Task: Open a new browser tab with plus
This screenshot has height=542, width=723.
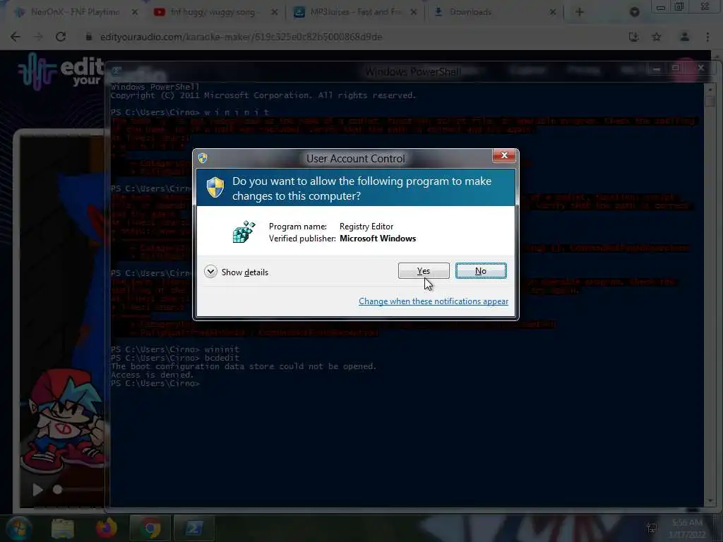Action: click(x=580, y=12)
